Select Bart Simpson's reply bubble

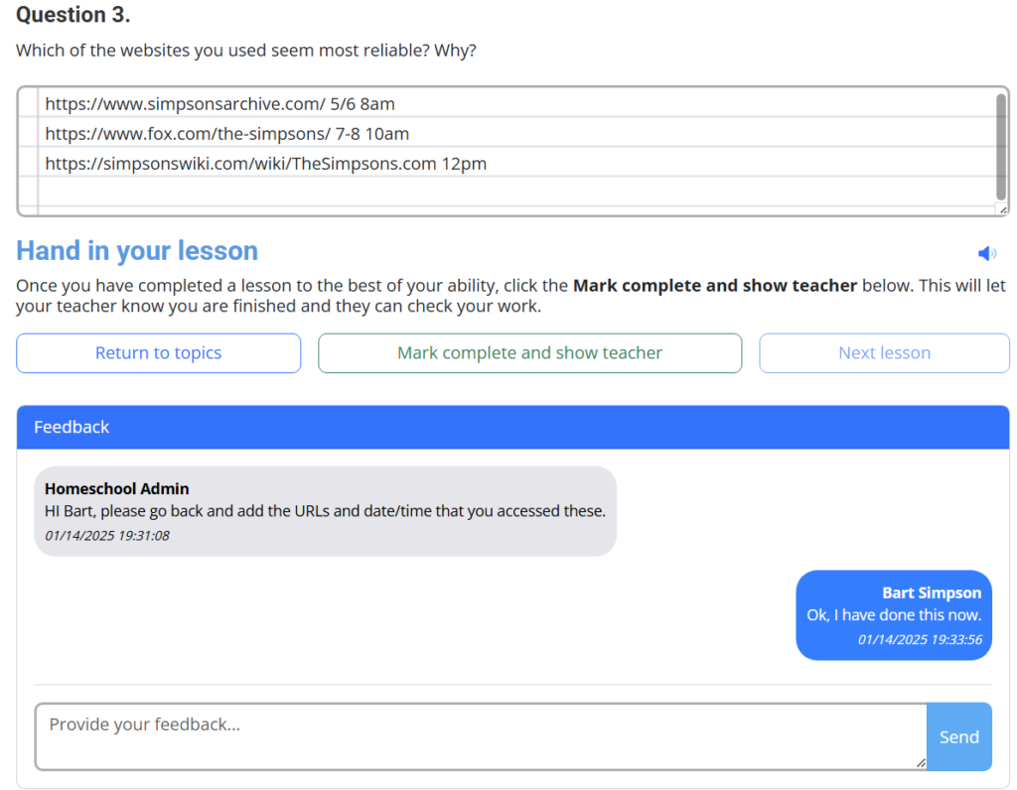[x=894, y=615]
